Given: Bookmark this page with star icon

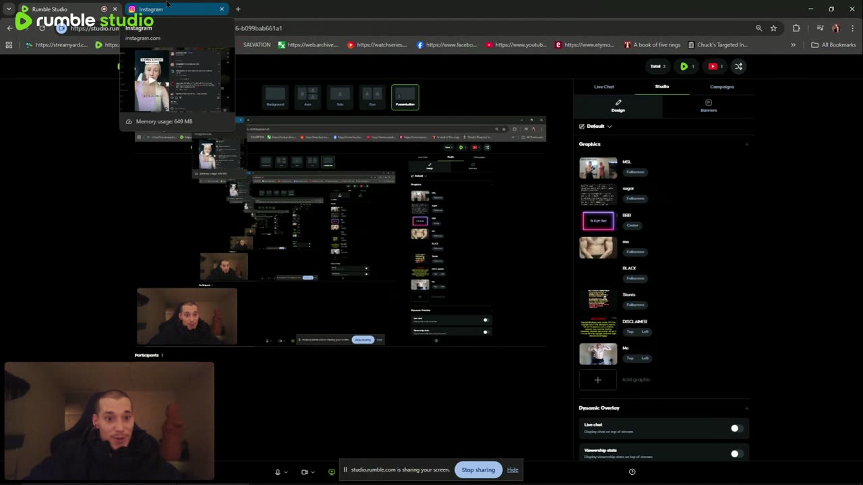Looking at the screenshot, I should point(773,28).
